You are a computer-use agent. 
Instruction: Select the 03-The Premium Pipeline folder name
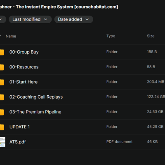click(x=35, y=112)
